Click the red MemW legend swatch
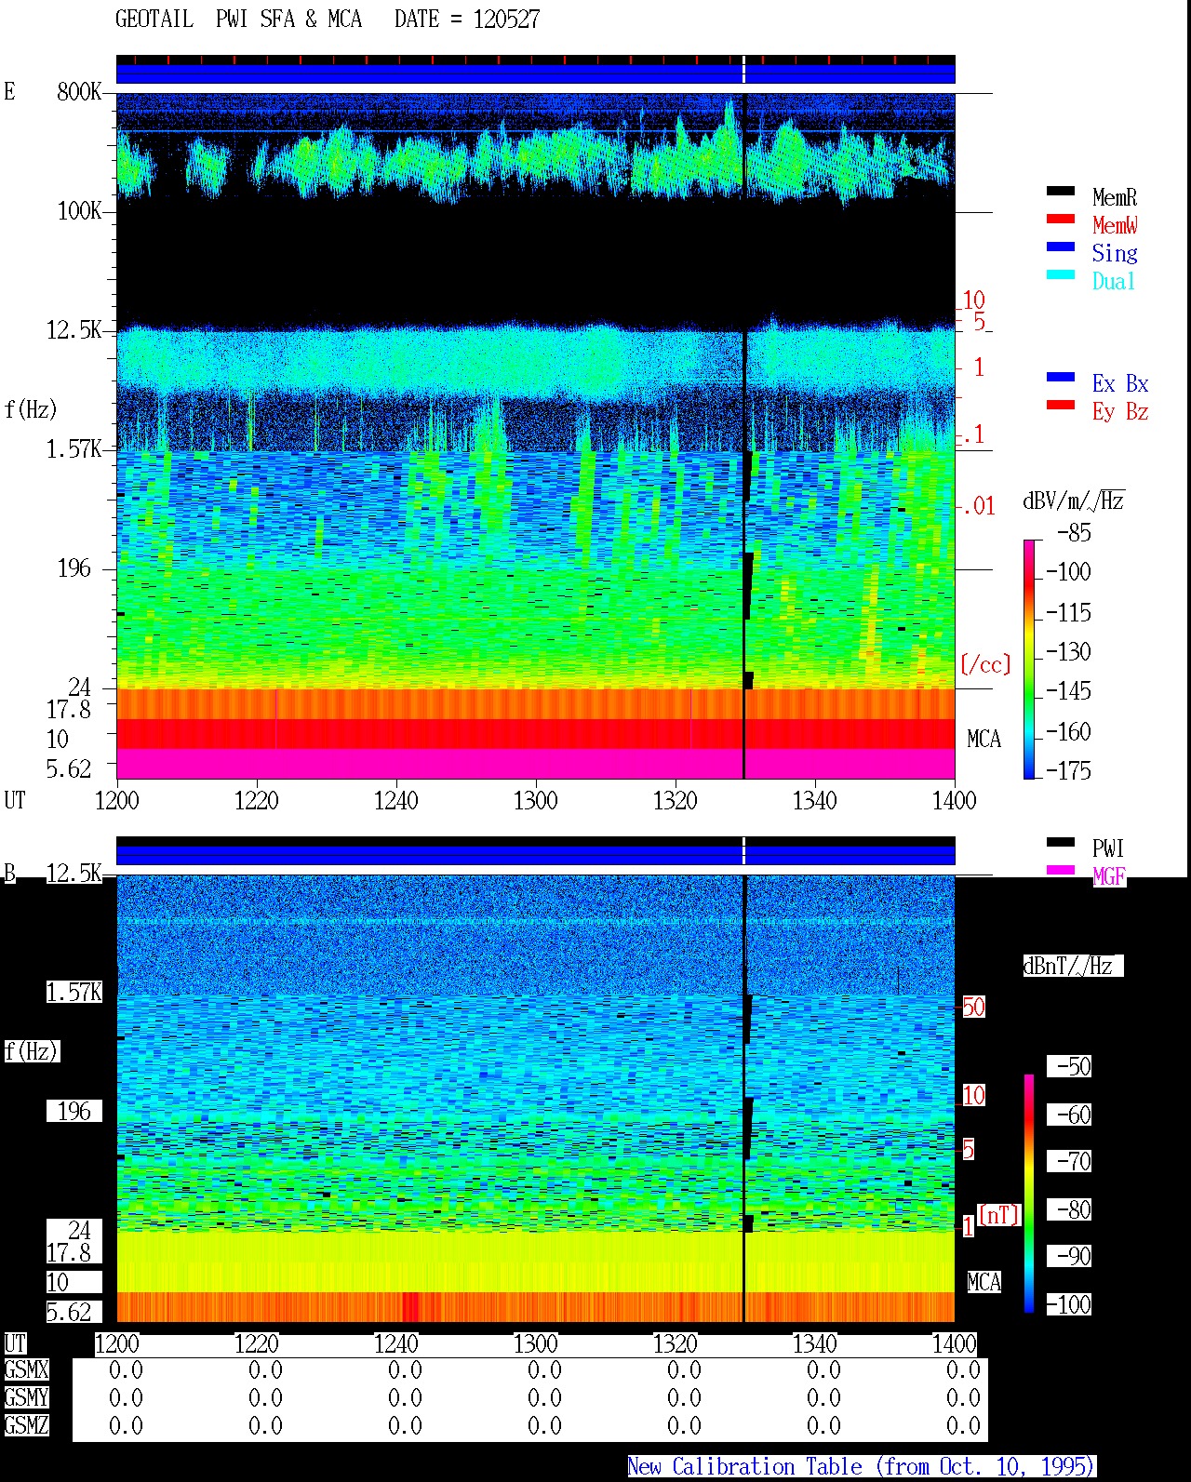 tap(1060, 219)
